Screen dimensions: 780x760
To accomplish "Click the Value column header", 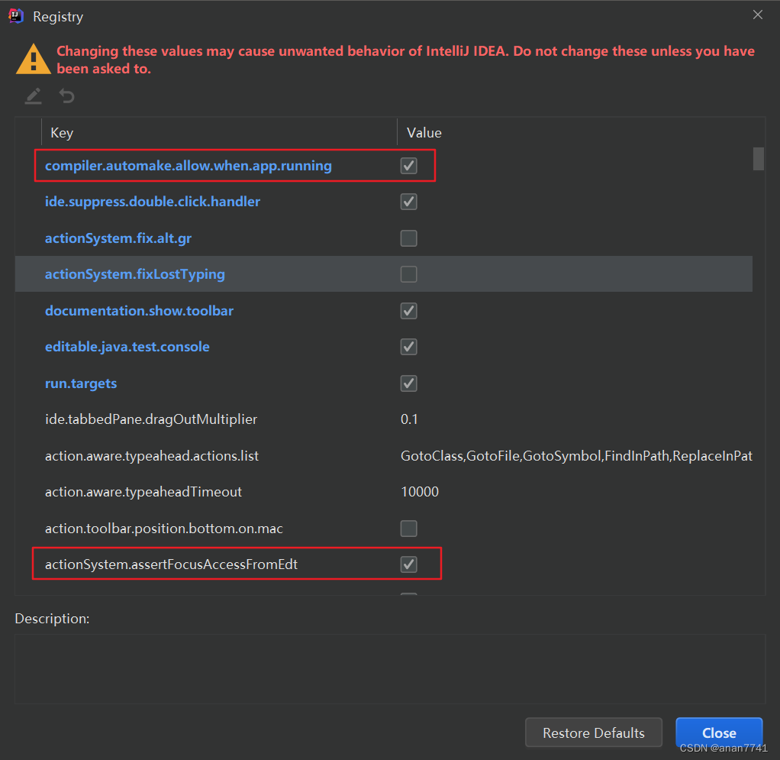I will point(424,133).
